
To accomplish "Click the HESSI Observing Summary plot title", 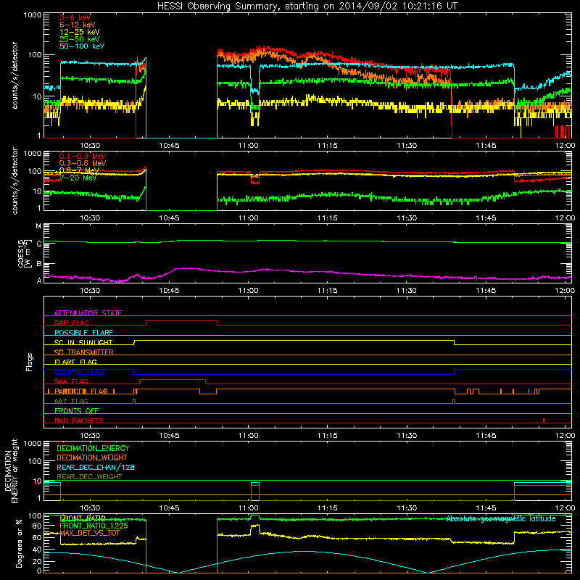I will point(307,7).
